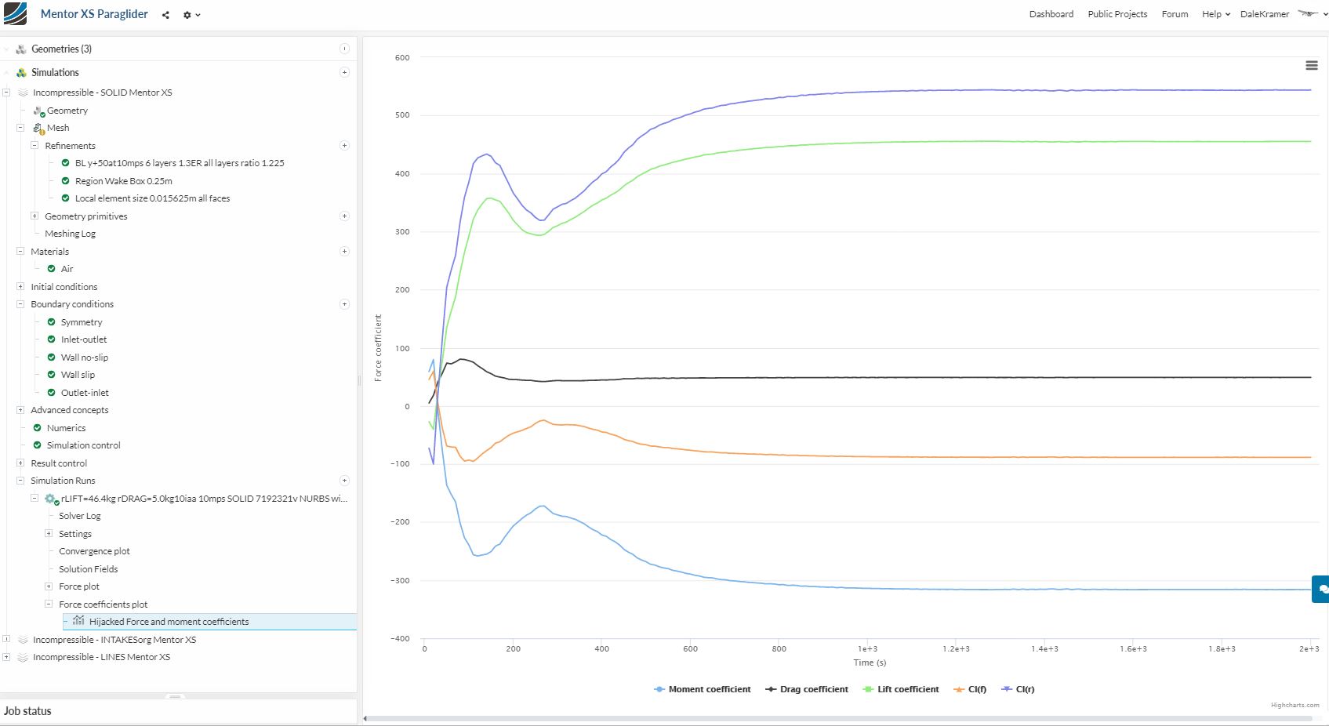
Task: Open the project settings gear menu
Action: tap(191, 15)
